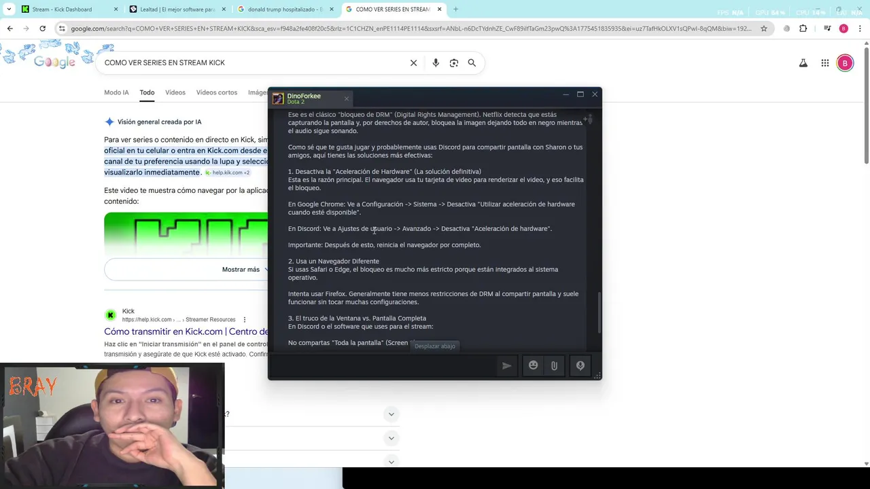Image resolution: width=870 pixels, height=489 pixels.
Task: Open a new Chrome tab
Action: pos(455,10)
